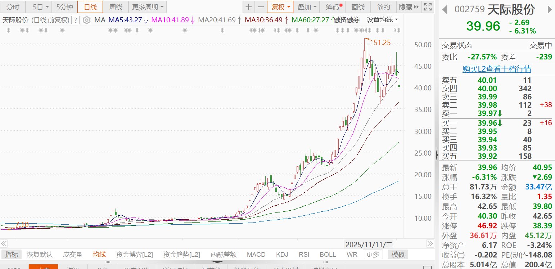The height and width of the screenshot is (269, 555).
Task: Toggle MACD indicator
Action: (x=256, y=255)
